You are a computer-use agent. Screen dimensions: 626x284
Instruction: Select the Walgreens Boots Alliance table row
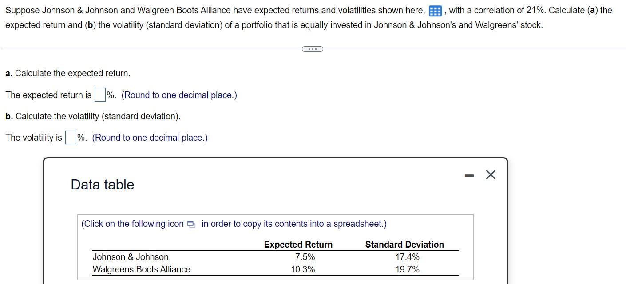(x=141, y=269)
